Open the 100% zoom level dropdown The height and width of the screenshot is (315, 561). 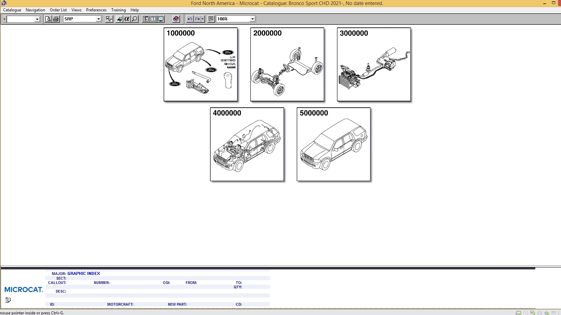pos(252,19)
